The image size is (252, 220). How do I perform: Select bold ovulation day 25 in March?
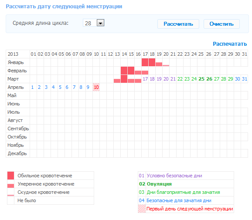click(201, 79)
